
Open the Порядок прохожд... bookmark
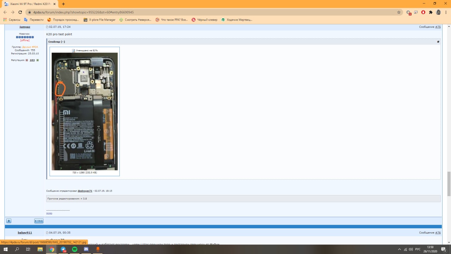[63, 20]
